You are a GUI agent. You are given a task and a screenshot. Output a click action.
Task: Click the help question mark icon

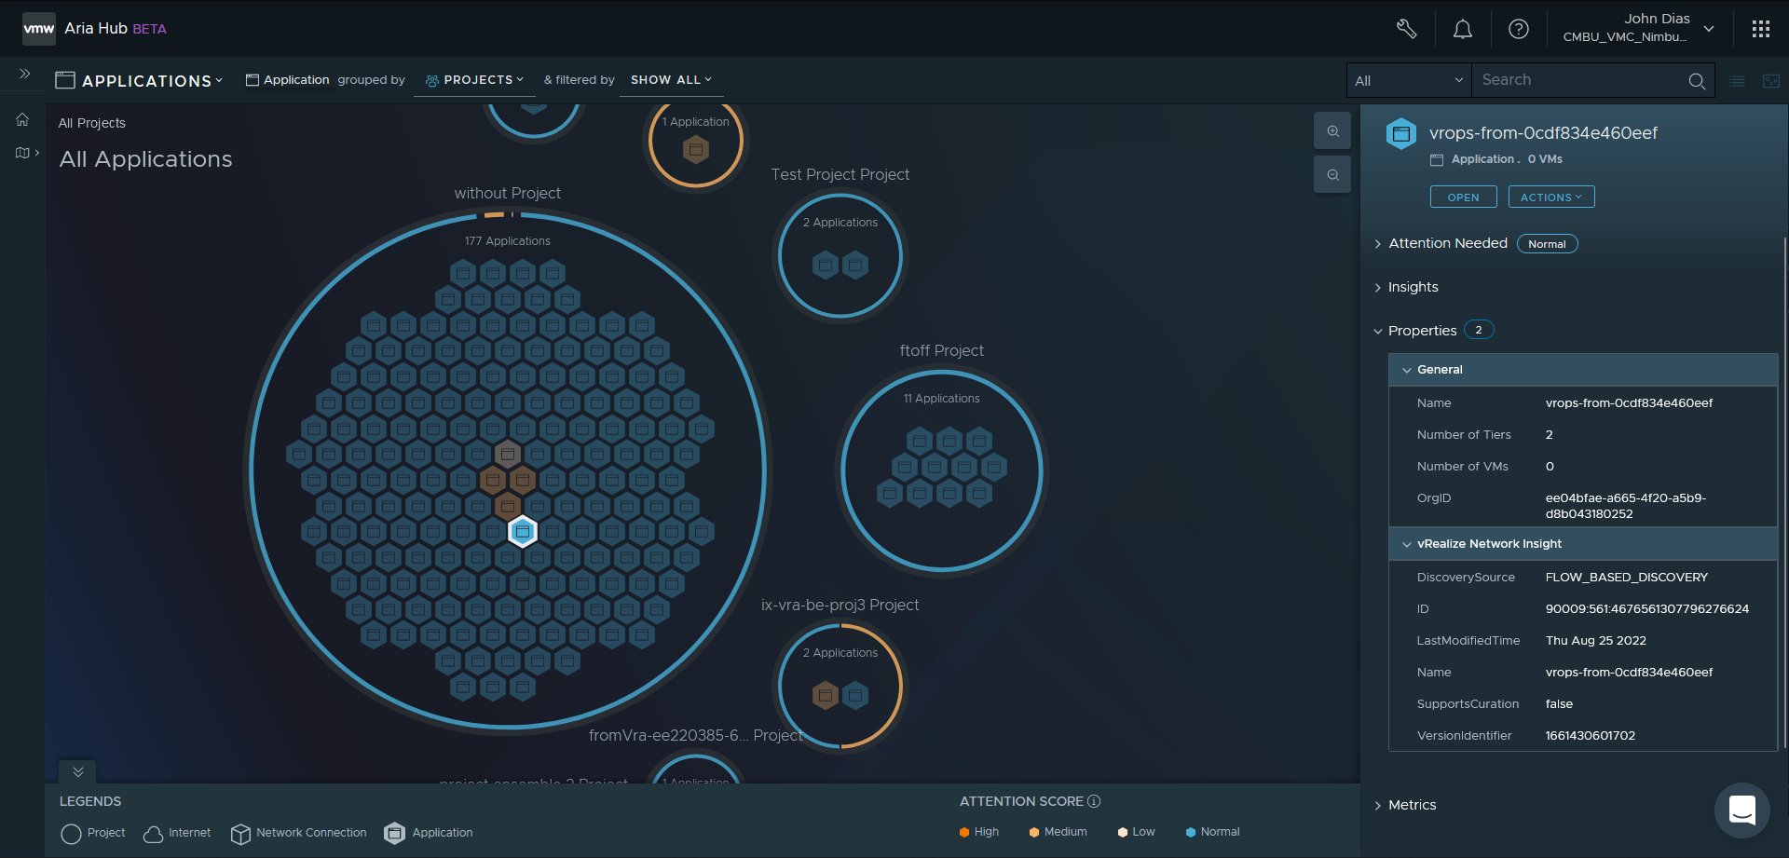(x=1519, y=29)
